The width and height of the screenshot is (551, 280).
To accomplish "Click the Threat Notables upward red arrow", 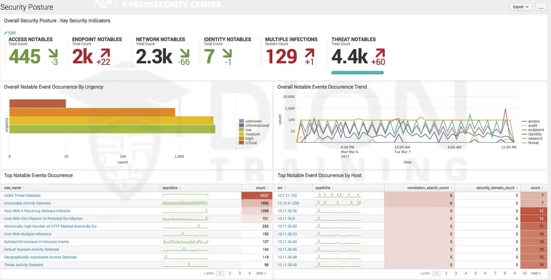I will coord(380,54).
